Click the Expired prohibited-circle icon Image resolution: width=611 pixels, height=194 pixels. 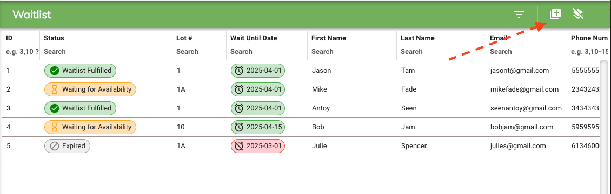click(x=55, y=146)
